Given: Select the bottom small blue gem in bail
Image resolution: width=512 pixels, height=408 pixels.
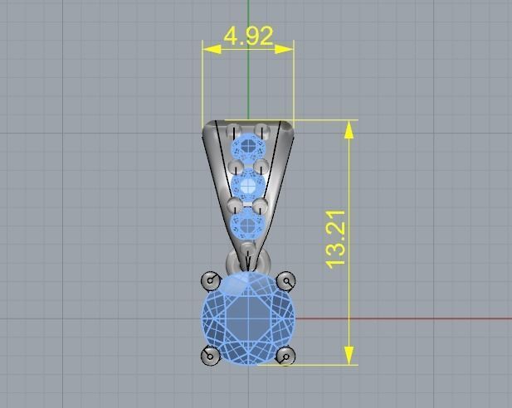Looking at the screenshot, I should 248,224.
